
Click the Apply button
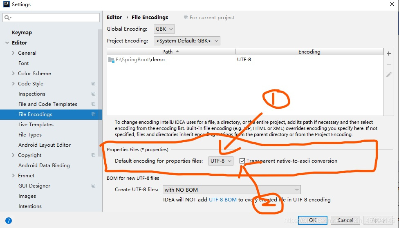pos(378,220)
